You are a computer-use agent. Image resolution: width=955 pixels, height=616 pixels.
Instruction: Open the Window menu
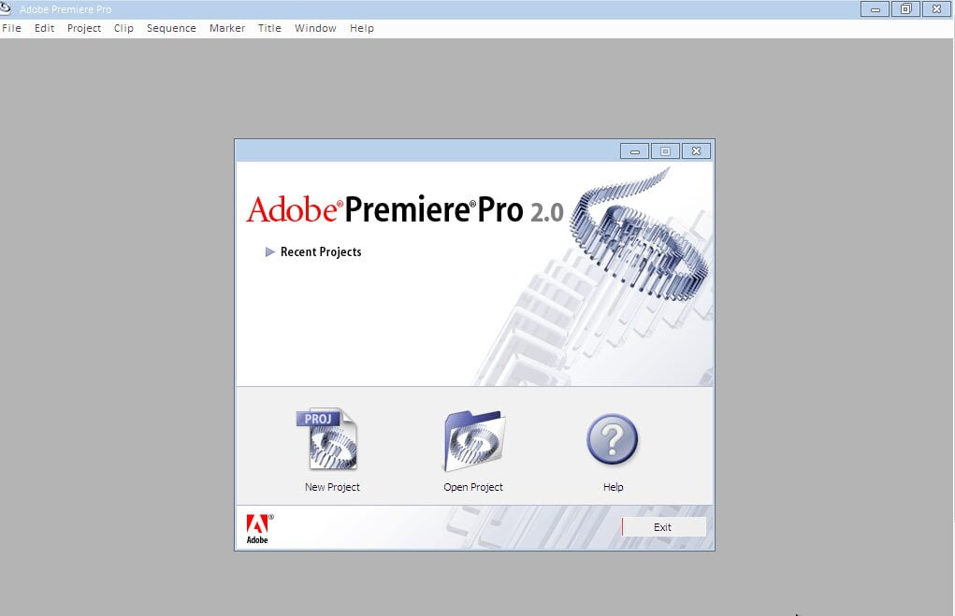coord(315,28)
